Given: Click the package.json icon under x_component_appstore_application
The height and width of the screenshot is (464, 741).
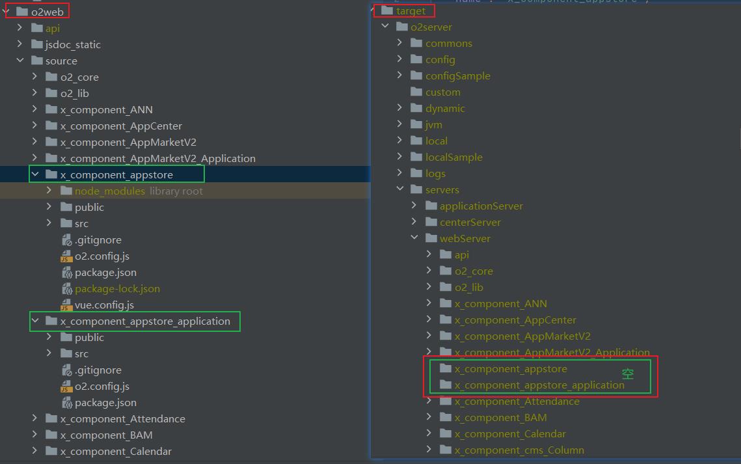Looking at the screenshot, I should 66,403.
